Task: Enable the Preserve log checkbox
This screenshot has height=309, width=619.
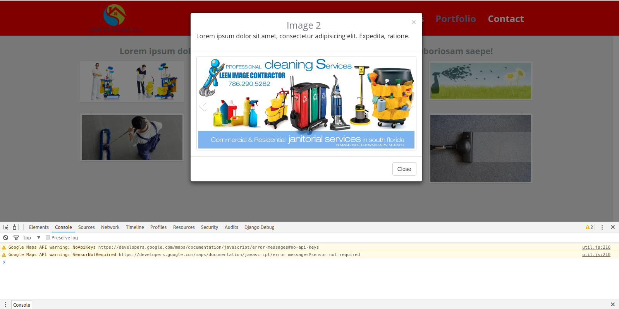Action: [x=48, y=237]
